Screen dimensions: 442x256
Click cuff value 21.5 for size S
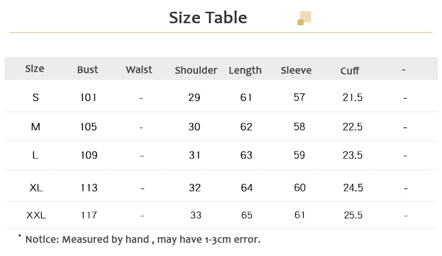(352, 97)
